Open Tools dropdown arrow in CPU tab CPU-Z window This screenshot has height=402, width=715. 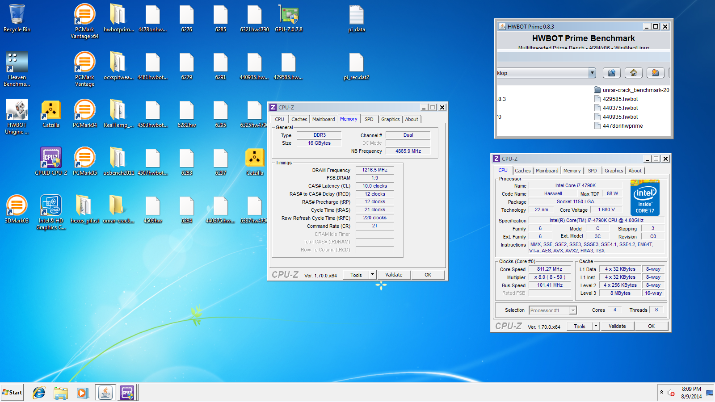596,326
